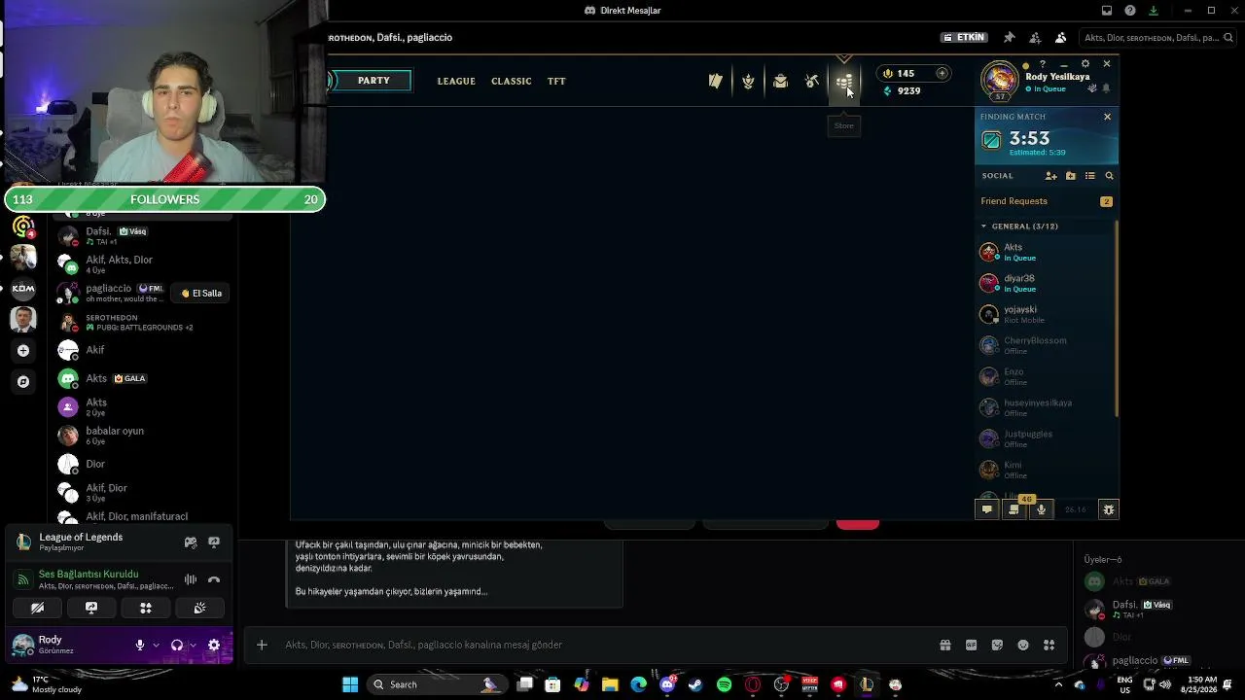Report a bug via League bug icon

[1108, 509]
